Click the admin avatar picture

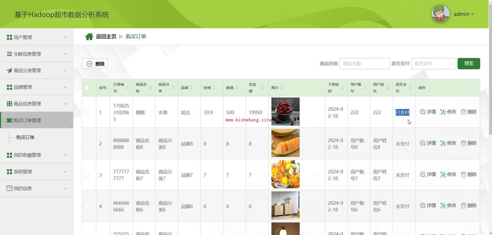click(440, 14)
